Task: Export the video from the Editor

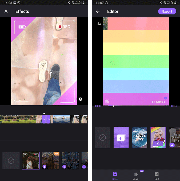Action: 167,11
